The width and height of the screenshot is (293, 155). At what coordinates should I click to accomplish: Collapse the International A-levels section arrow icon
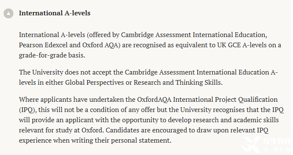9,13
